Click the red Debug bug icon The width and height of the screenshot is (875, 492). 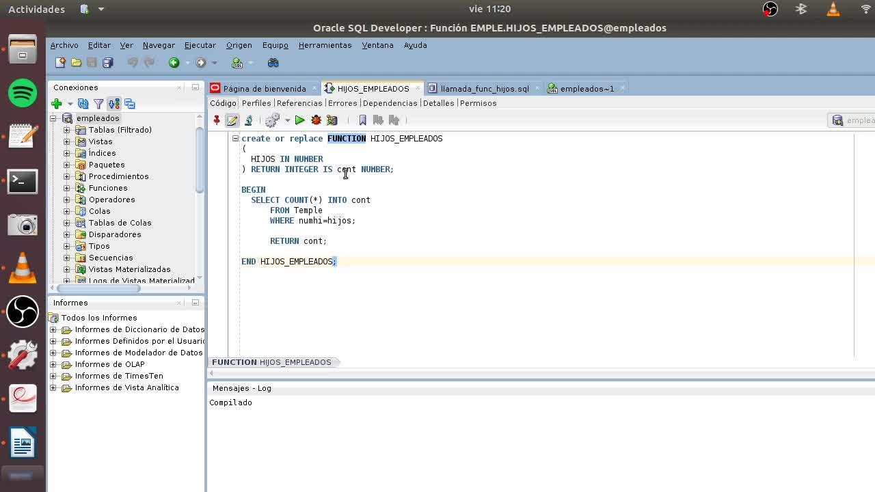pos(316,120)
